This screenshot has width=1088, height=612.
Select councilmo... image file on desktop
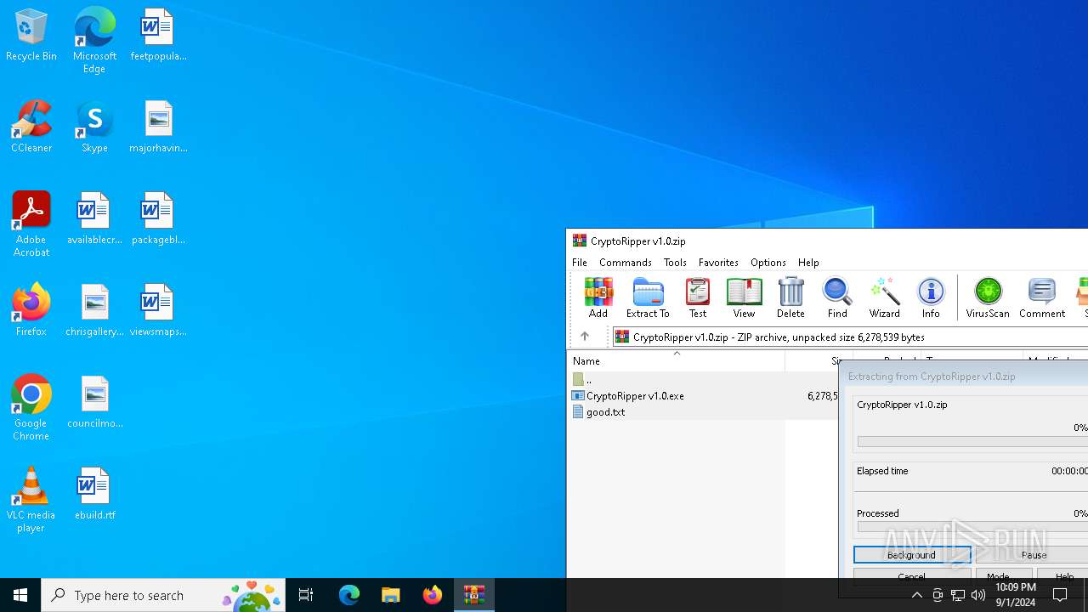tap(94, 403)
